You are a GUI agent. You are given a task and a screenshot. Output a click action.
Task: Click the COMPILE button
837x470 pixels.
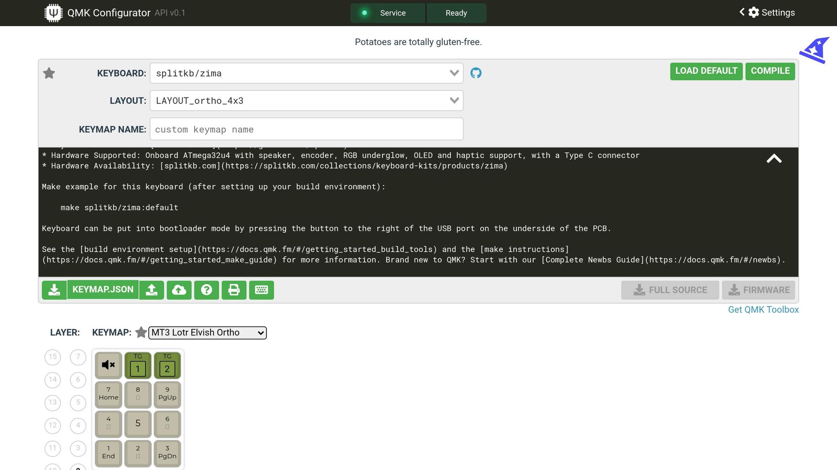click(x=770, y=71)
